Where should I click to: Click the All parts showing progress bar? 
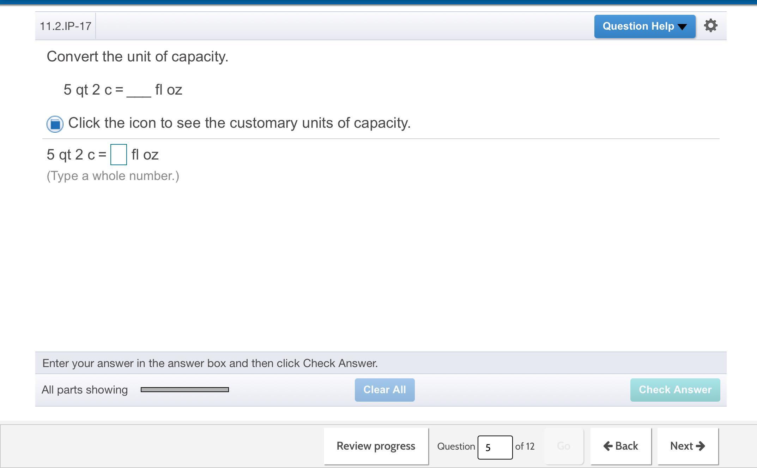pos(184,390)
